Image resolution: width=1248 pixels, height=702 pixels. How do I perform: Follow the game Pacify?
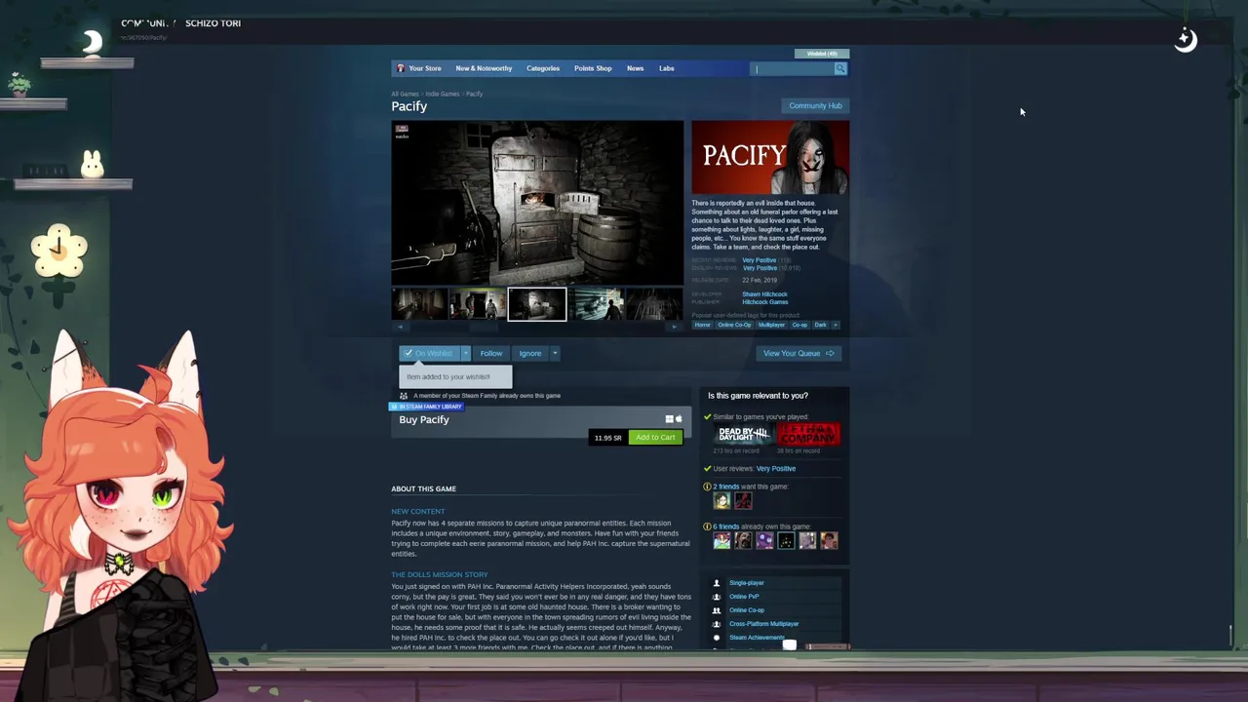point(491,353)
